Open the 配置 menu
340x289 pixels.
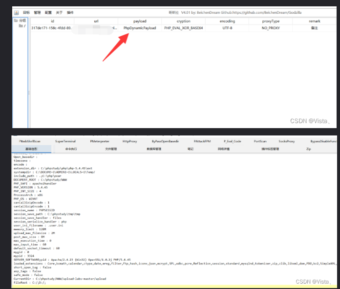coord(48,13)
